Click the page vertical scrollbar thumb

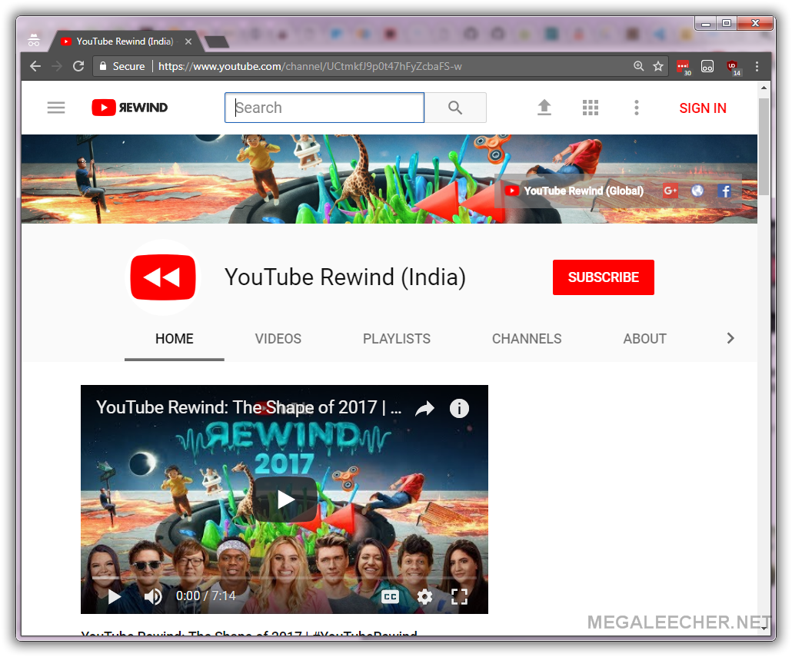[x=764, y=146]
